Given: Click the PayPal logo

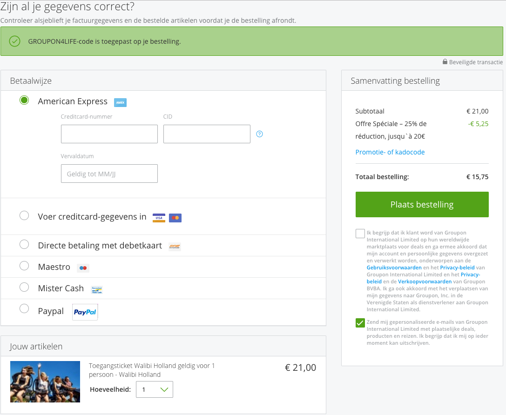Looking at the screenshot, I should pyautogui.click(x=85, y=312).
